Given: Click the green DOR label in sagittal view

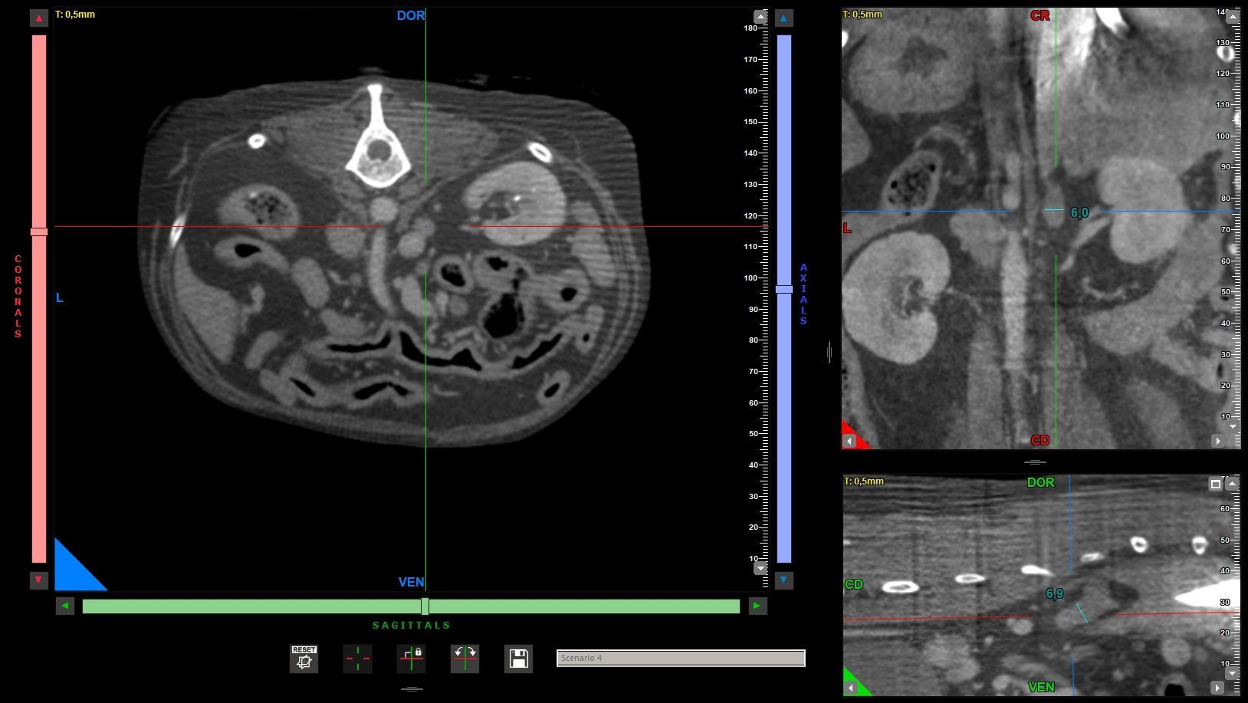Looking at the screenshot, I should click(1041, 482).
